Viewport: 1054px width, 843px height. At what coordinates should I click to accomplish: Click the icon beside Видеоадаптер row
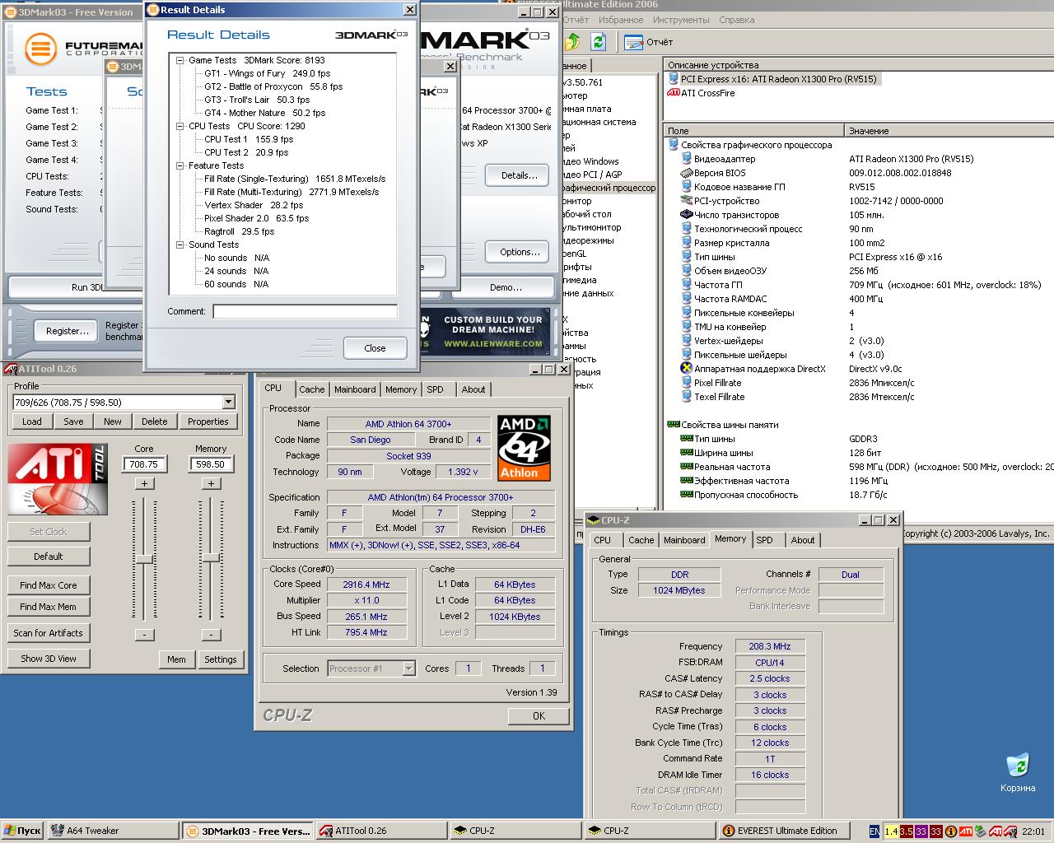[686, 159]
